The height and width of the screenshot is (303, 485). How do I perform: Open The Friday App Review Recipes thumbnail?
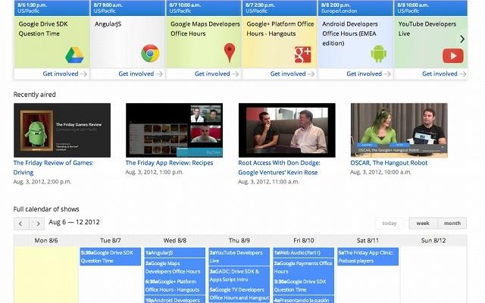tap(174, 130)
